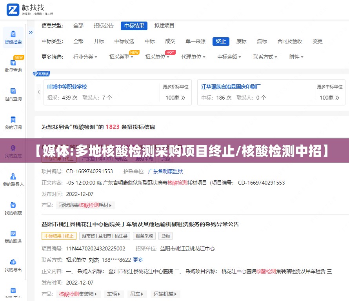Select 中标结果 info type

pyautogui.click(x=134, y=25)
